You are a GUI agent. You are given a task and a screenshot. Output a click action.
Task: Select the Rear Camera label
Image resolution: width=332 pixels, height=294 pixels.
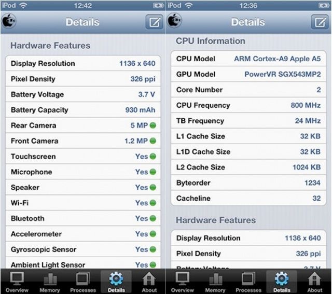[x=33, y=125]
